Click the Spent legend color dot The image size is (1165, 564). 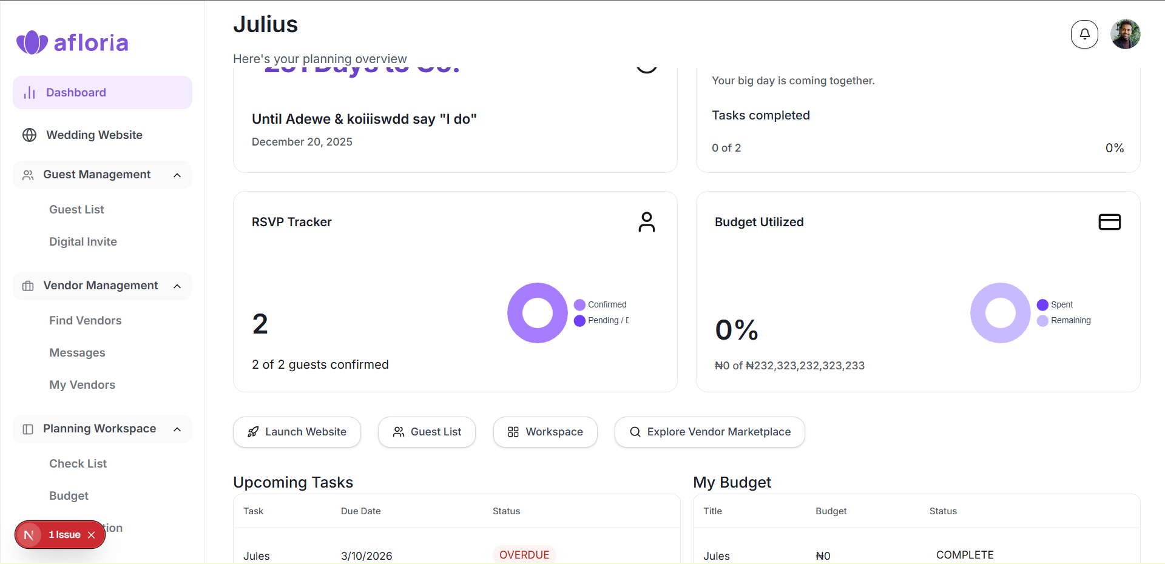point(1042,304)
